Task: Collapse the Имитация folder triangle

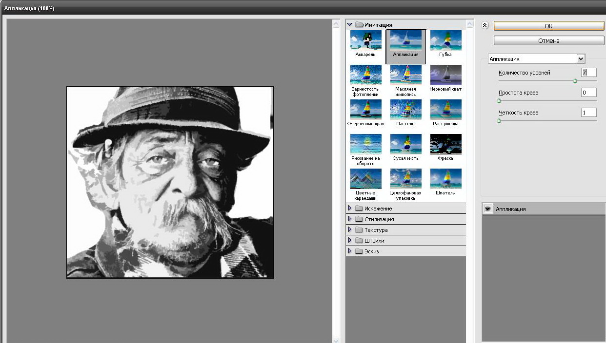Action: coord(350,24)
